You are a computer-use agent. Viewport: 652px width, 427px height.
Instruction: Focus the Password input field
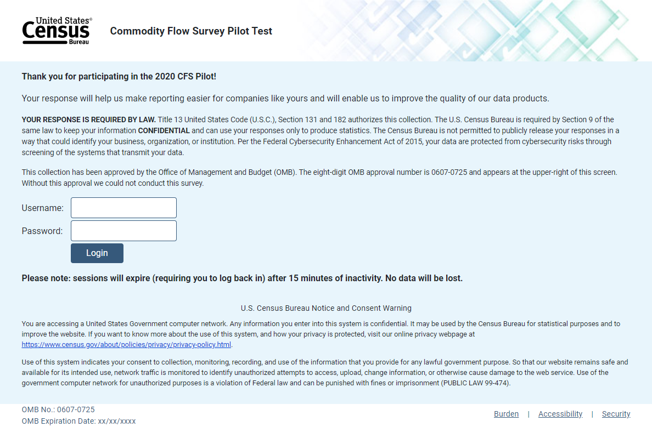click(x=123, y=231)
